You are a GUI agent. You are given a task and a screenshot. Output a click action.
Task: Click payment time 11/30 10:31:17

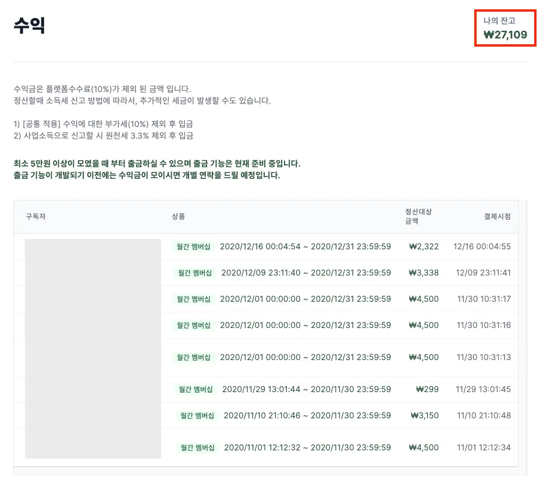point(484,299)
